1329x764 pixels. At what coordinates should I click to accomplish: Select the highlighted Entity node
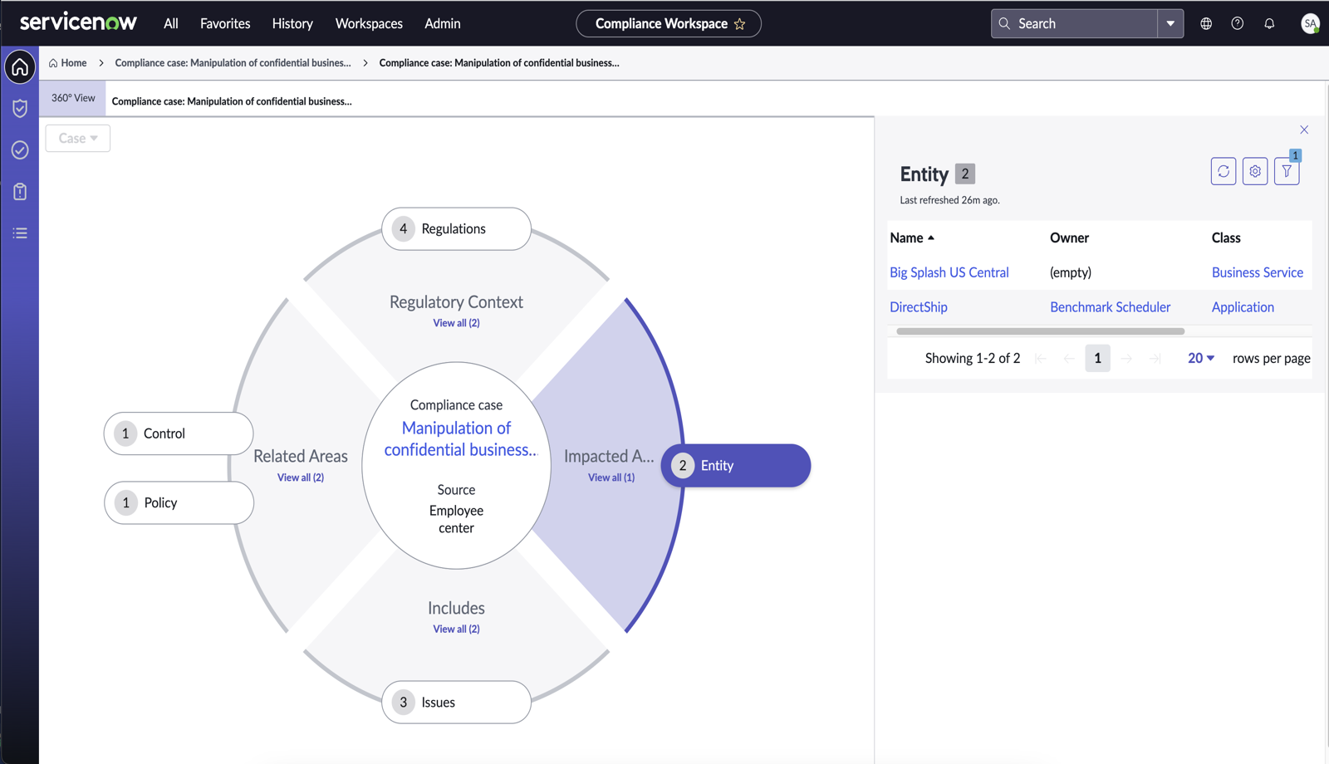(736, 465)
